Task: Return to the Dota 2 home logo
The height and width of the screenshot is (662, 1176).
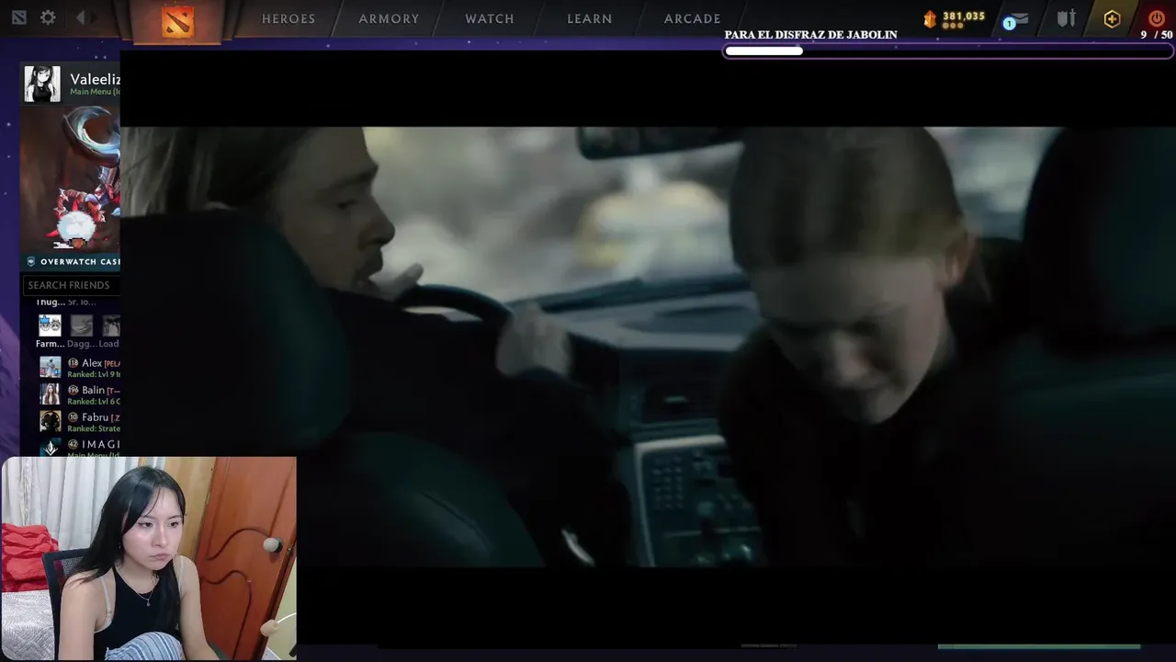Action: click(x=177, y=20)
